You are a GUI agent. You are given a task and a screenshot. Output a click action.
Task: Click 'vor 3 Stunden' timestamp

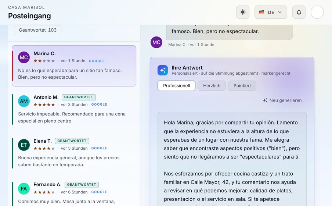coord(74,104)
